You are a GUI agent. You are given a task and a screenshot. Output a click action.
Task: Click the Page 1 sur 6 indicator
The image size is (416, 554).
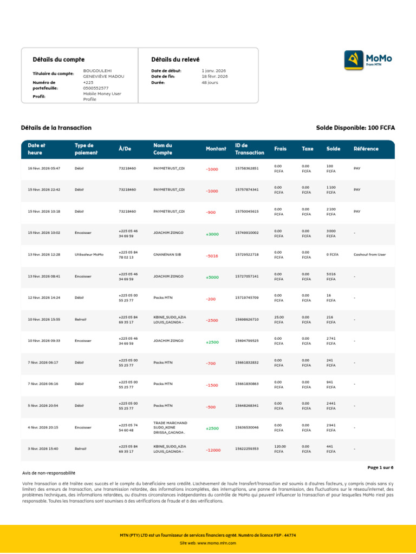click(380, 467)
